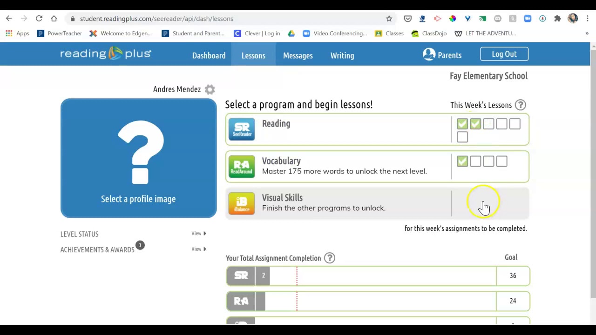The height and width of the screenshot is (335, 596).
Task: Start the Vocabulary program
Action: pos(377,167)
